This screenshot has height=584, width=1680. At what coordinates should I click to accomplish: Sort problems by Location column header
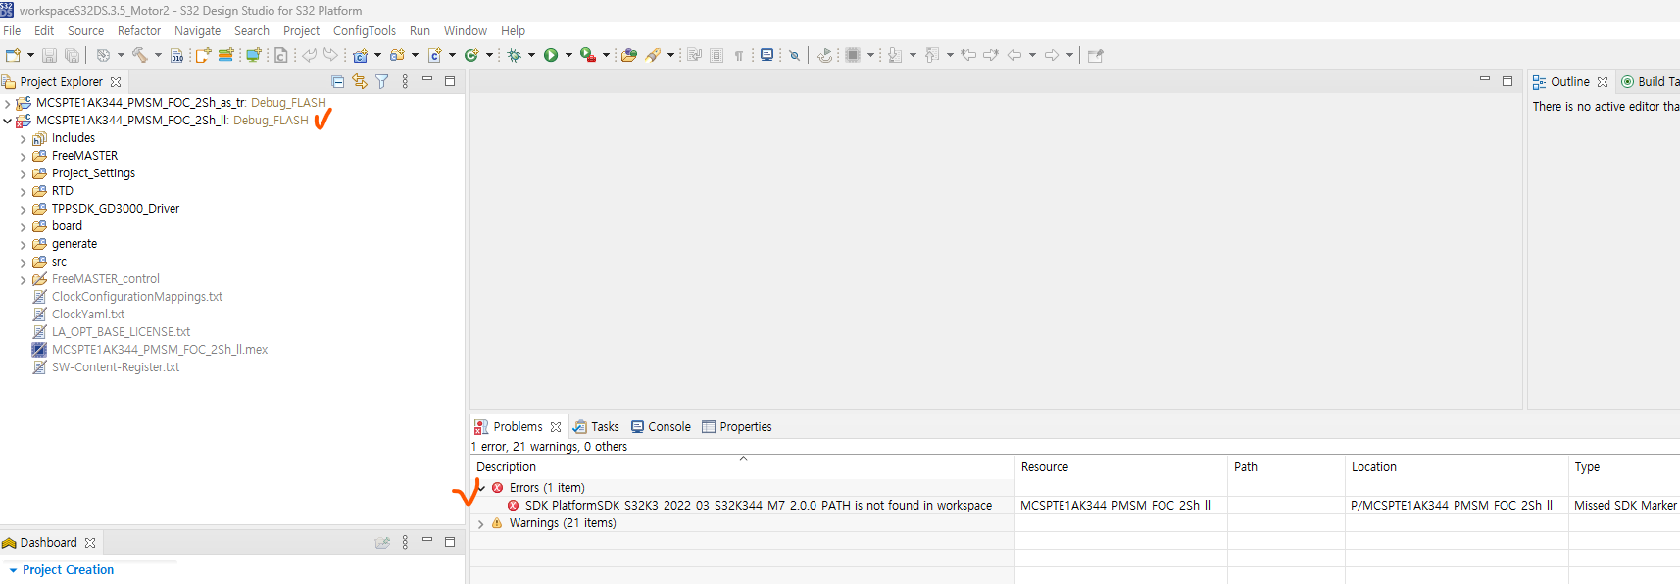1457,467
